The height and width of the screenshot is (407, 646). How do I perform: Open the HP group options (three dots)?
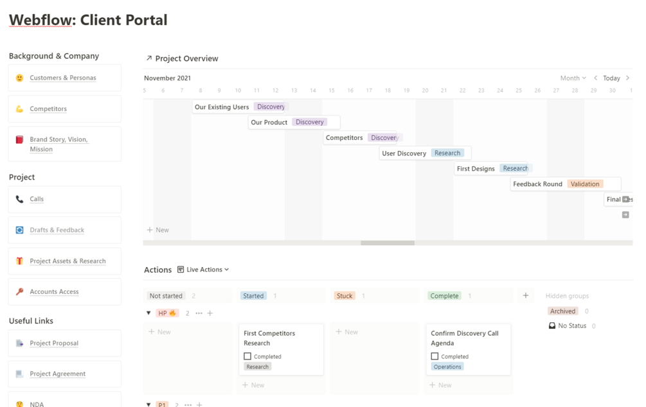click(199, 313)
